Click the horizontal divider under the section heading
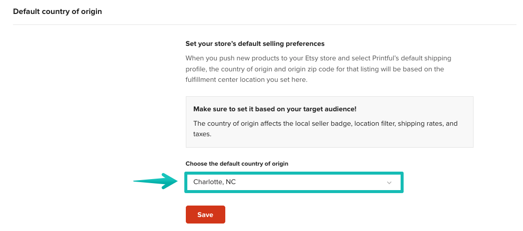Screen dimensions: 523x231 [x=264, y=24]
